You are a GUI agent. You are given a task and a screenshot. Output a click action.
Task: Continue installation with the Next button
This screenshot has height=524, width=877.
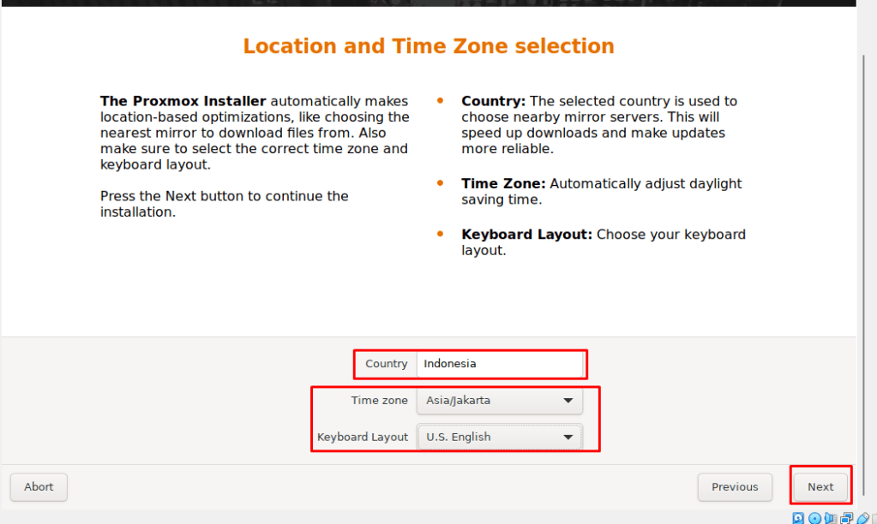[x=820, y=487]
